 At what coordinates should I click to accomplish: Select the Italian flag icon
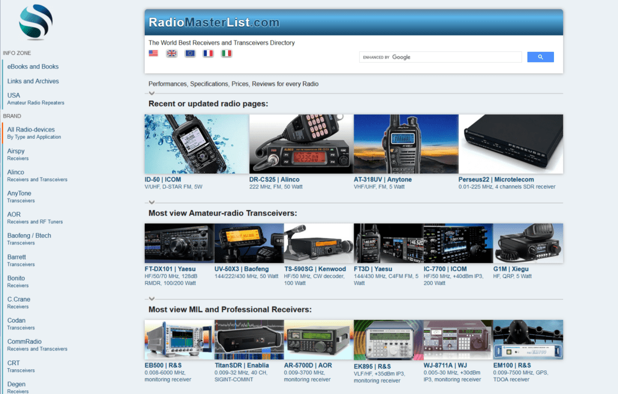(226, 53)
